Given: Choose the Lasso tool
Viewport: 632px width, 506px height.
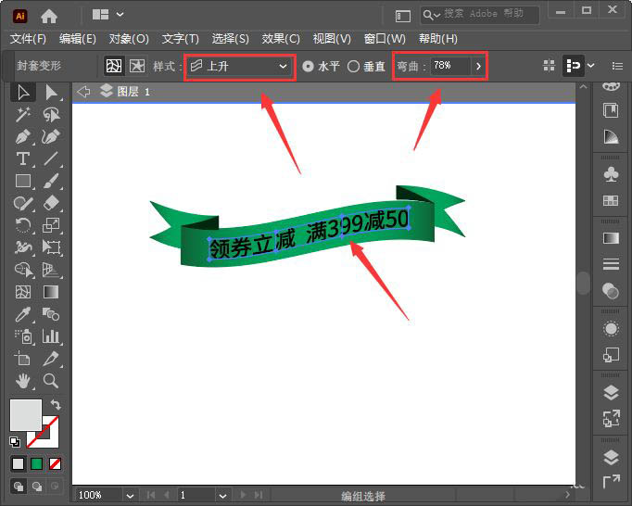Looking at the screenshot, I should coord(51,115).
